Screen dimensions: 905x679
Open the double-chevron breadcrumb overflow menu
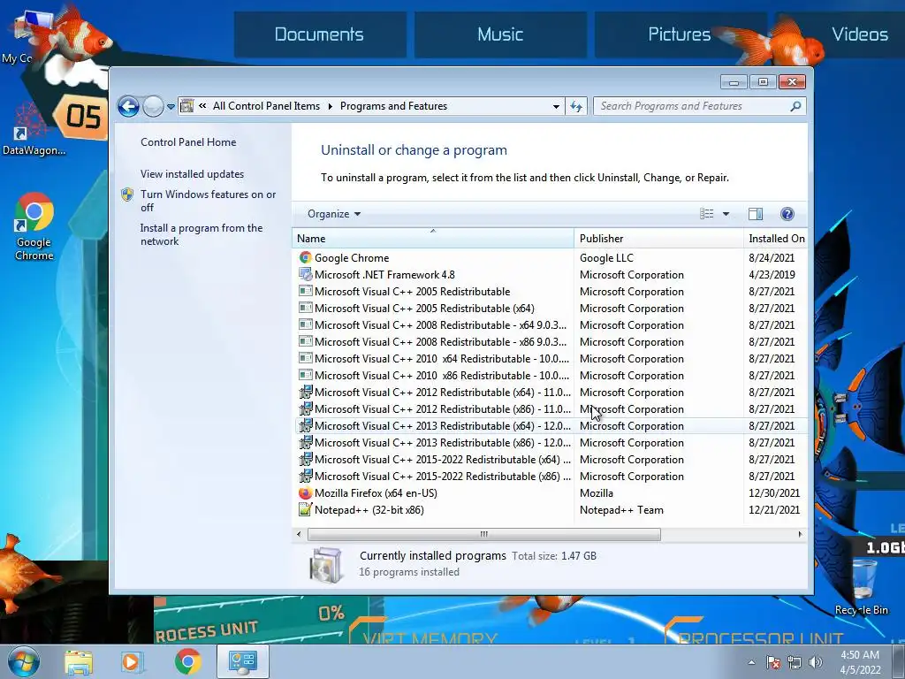pos(202,106)
